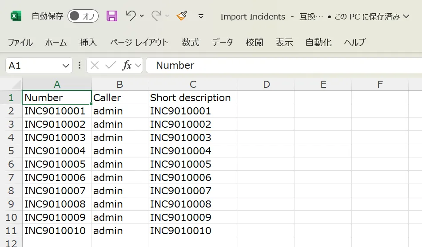Screen dimensions: 422x247
Task: Click cell A1 containing Number
Action: click(x=57, y=98)
